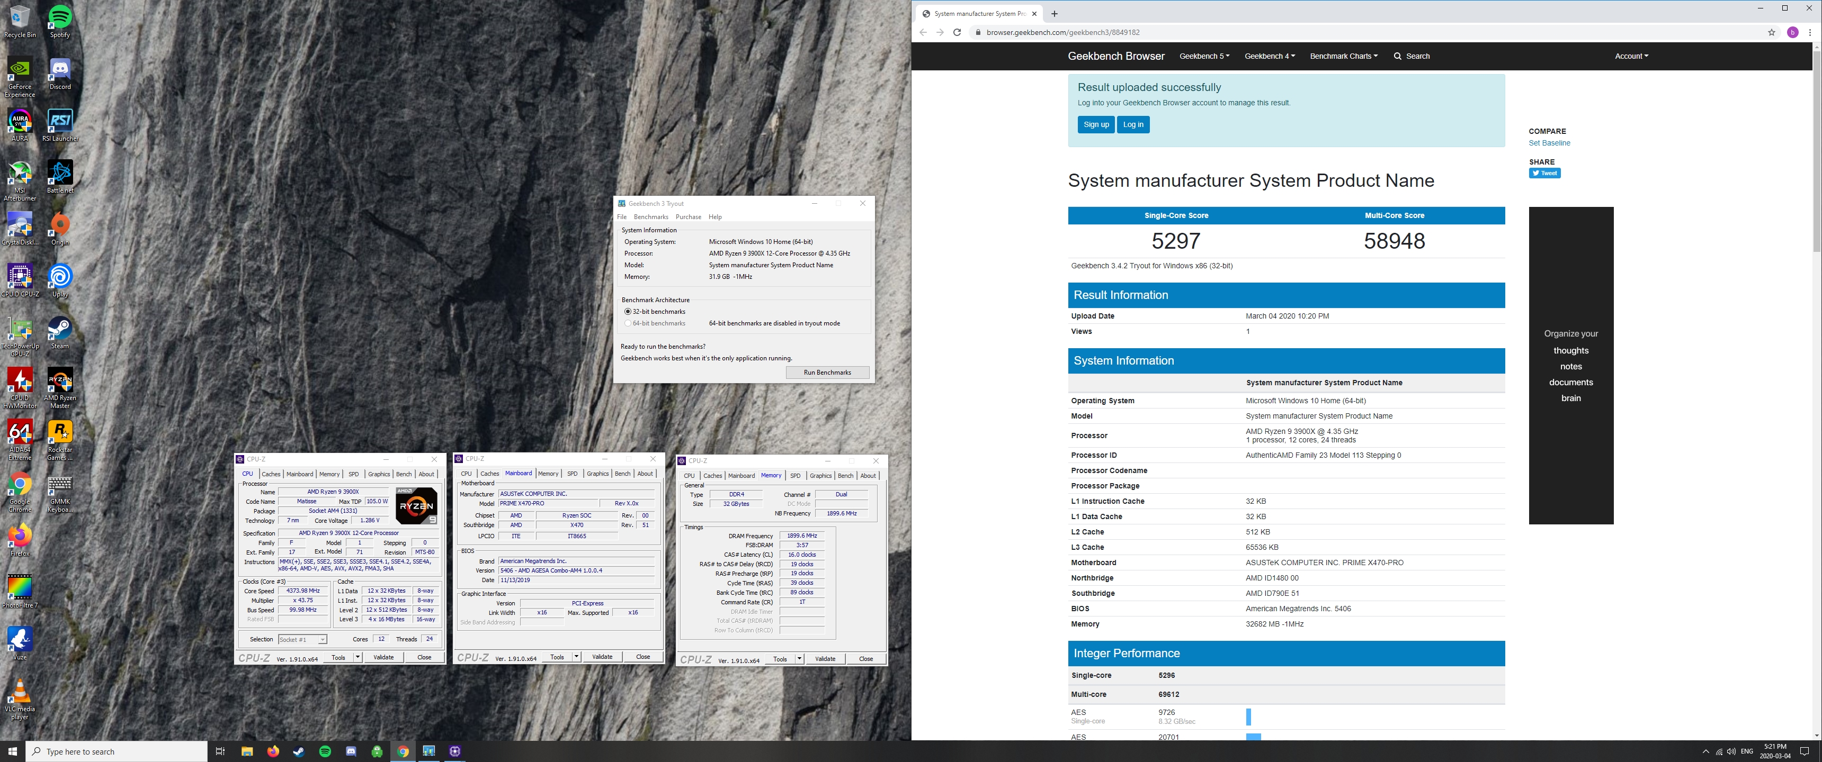1822x762 pixels.
Task: Expand the Geekbench 4 menu
Action: point(1270,56)
